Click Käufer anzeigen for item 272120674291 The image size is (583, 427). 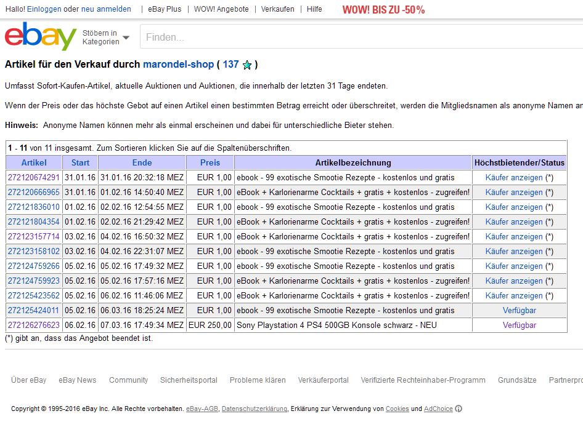(x=514, y=177)
